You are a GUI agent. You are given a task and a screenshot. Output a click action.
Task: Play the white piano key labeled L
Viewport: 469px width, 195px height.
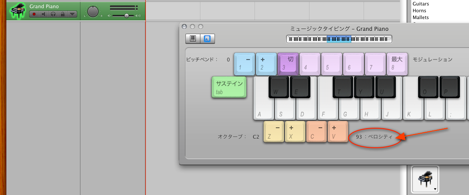434,109
